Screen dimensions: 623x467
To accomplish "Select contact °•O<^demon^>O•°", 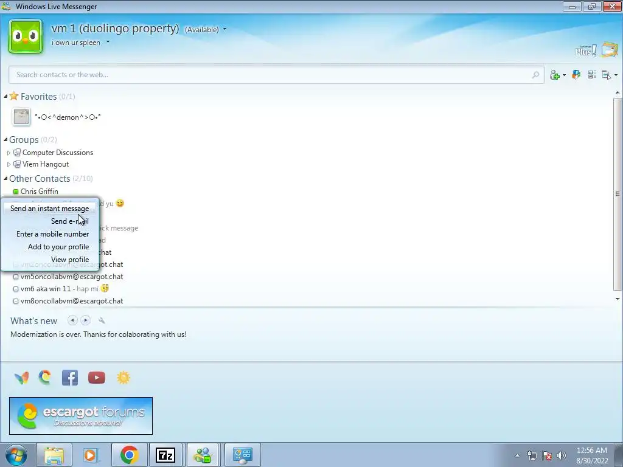I will pos(68,117).
